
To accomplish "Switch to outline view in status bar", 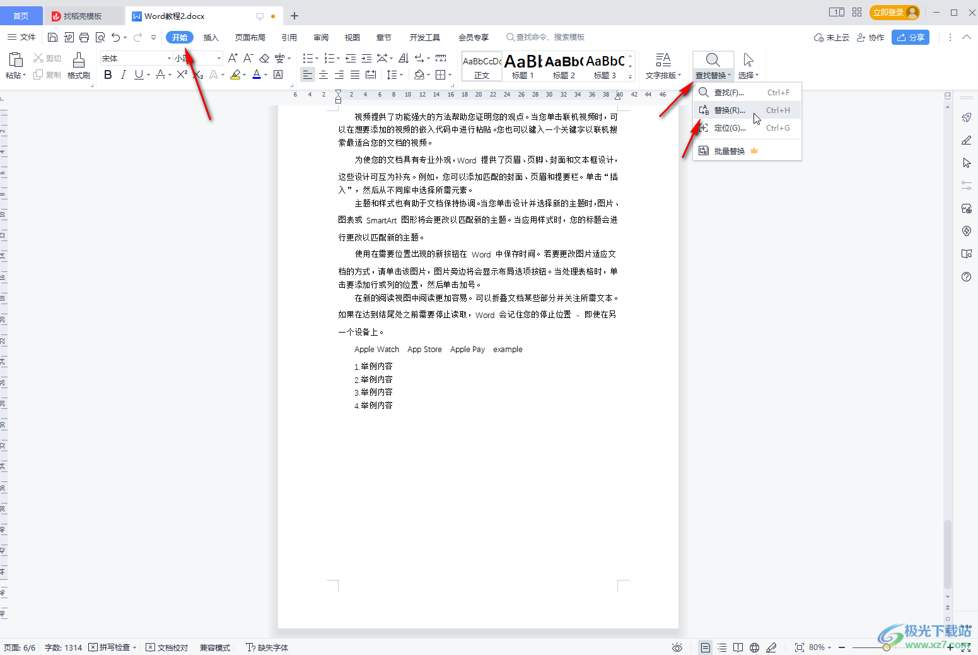I will [x=722, y=647].
